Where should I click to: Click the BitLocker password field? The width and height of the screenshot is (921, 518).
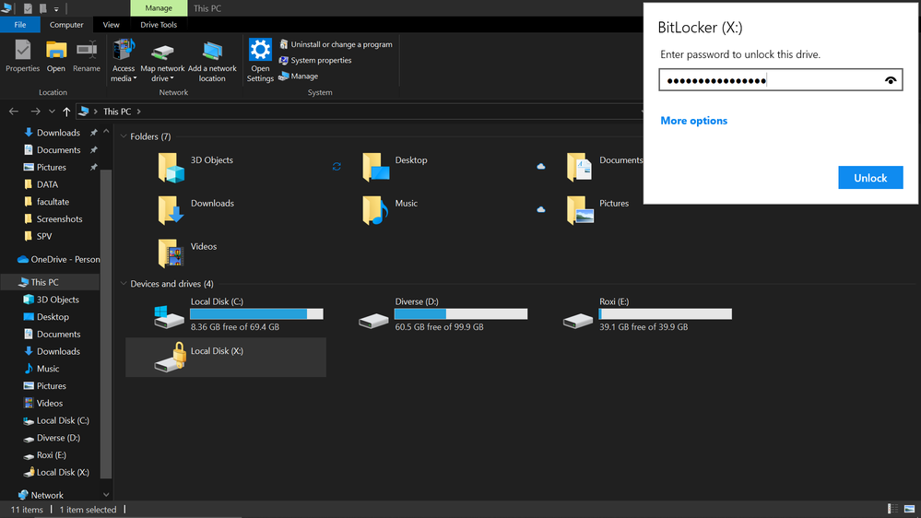click(x=781, y=80)
